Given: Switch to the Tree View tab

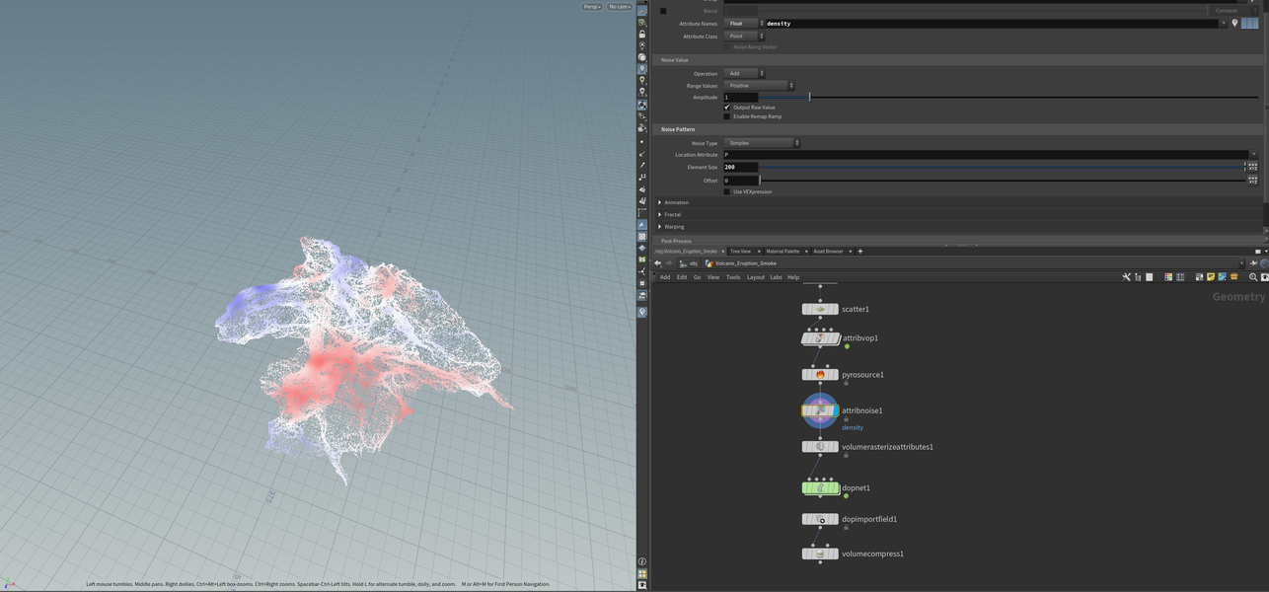Looking at the screenshot, I should 740,252.
